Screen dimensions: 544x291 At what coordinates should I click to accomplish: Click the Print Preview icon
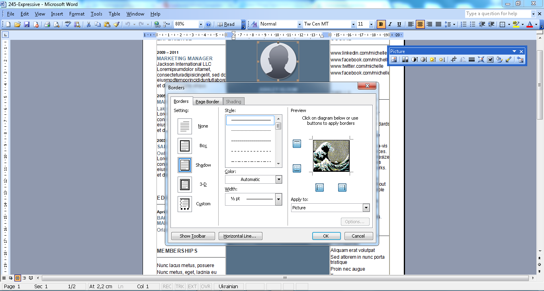coord(56,24)
